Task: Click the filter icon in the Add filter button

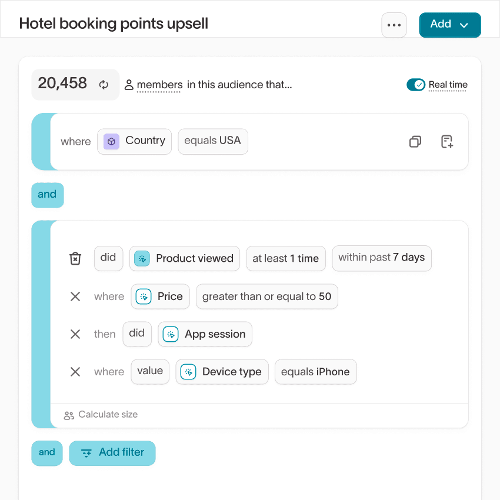Action: pos(86,453)
